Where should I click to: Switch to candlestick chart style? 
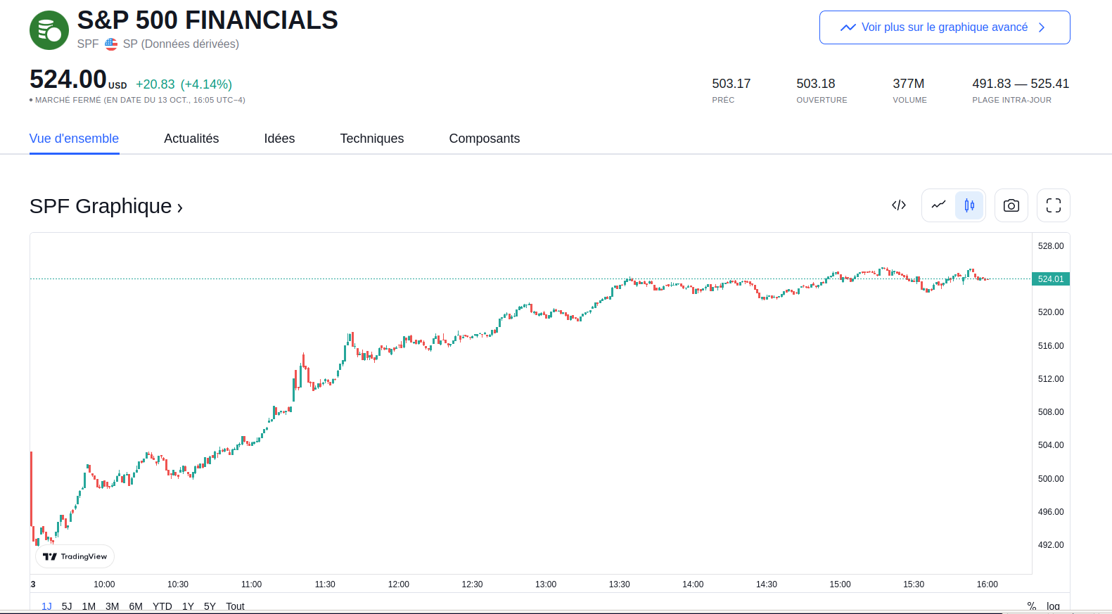(969, 205)
